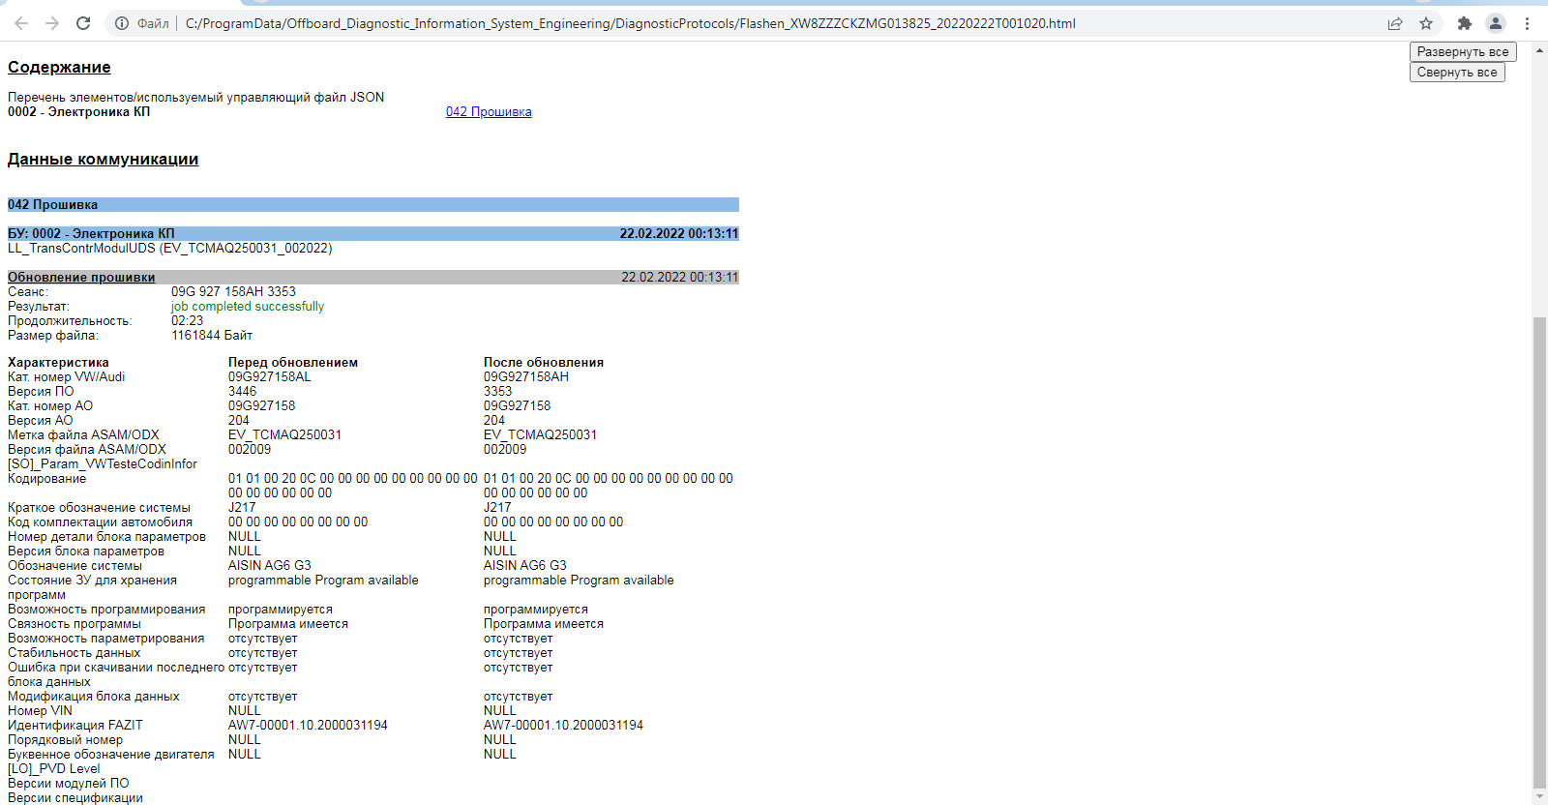
Task: Click the Номер VIN row label
Action: pyautogui.click(x=40, y=710)
